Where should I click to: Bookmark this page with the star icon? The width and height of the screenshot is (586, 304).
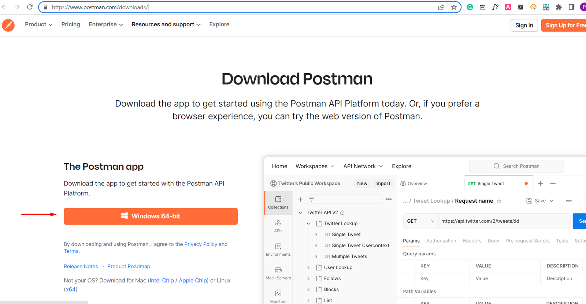[454, 7]
